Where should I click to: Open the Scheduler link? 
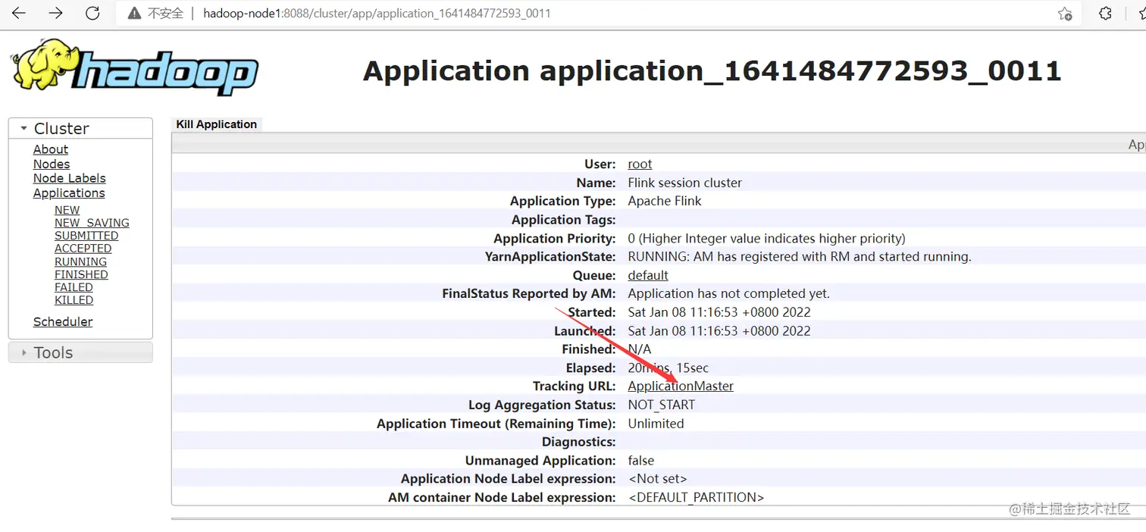pyautogui.click(x=63, y=321)
